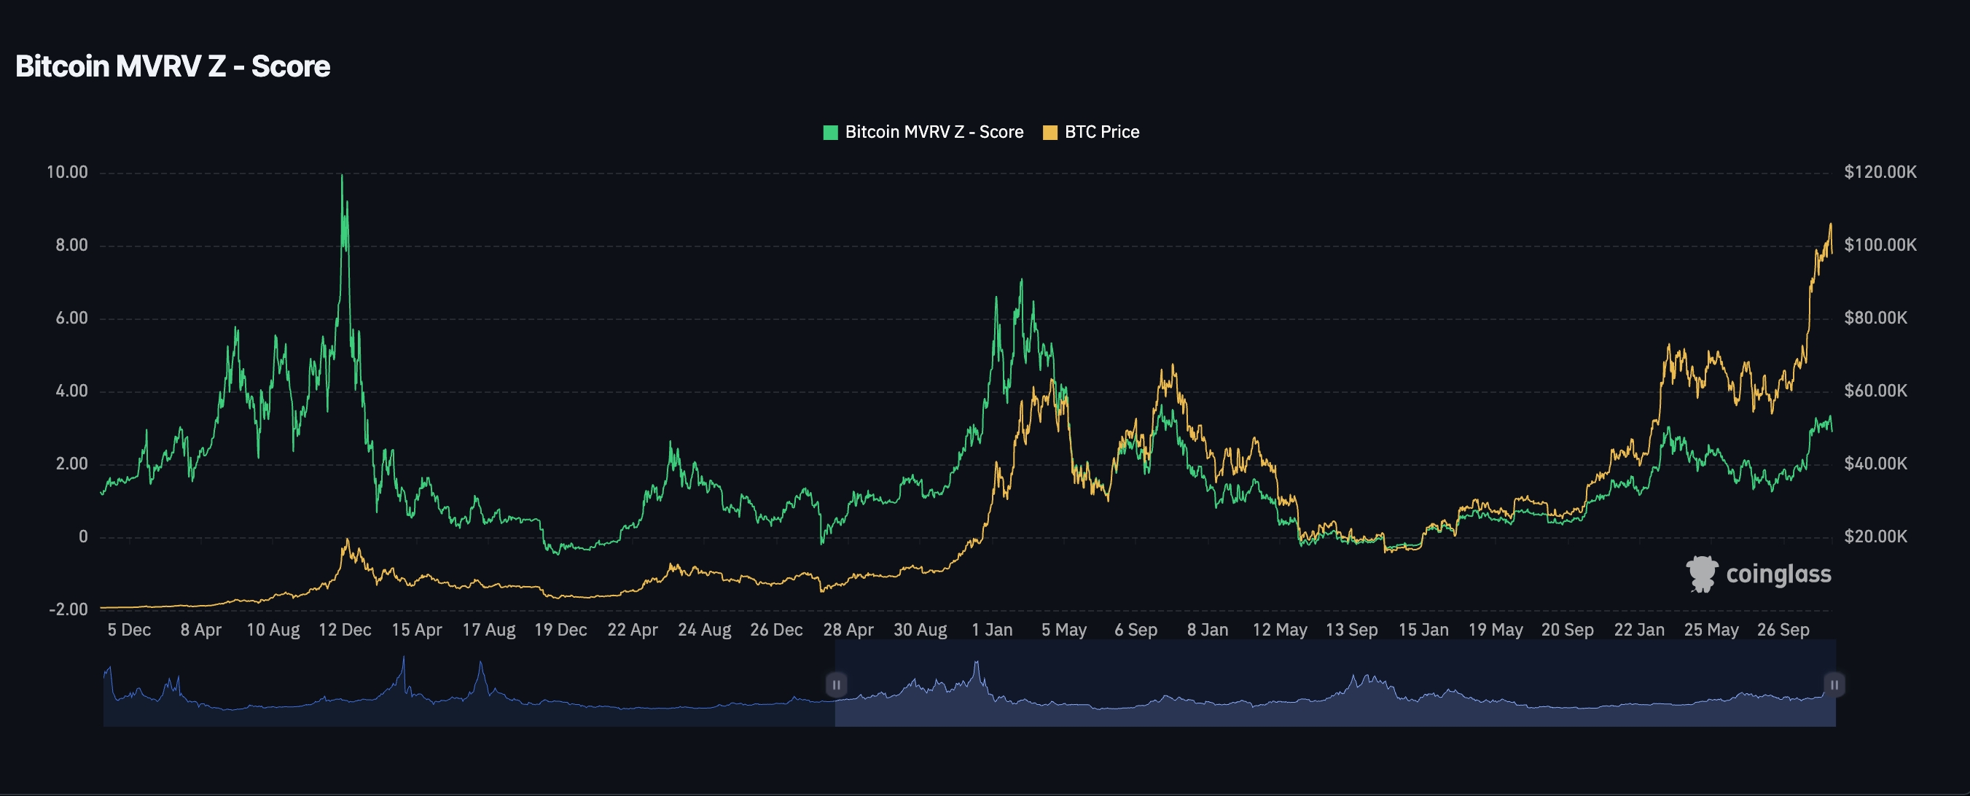This screenshot has height=796, width=1970.
Task: Click the 10 Aug date label
Action: pos(273,630)
